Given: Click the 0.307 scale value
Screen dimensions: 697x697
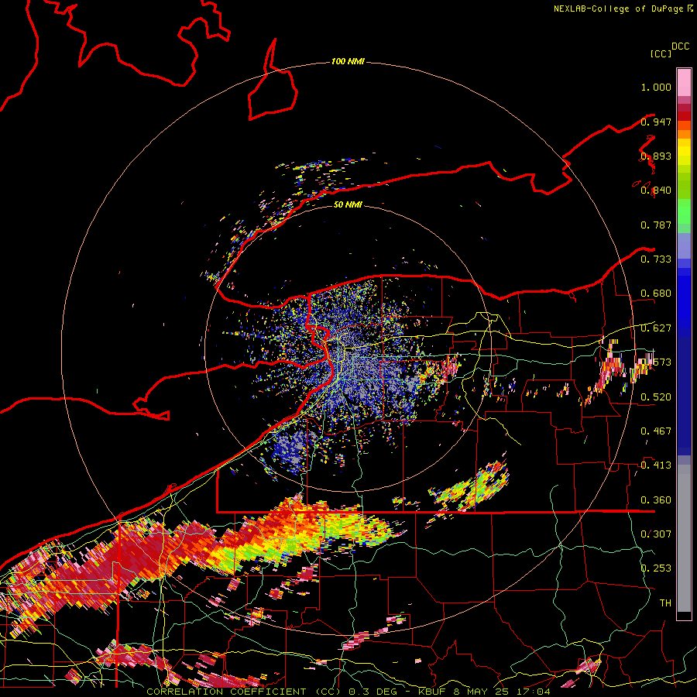Looking at the screenshot, I should 656,534.
